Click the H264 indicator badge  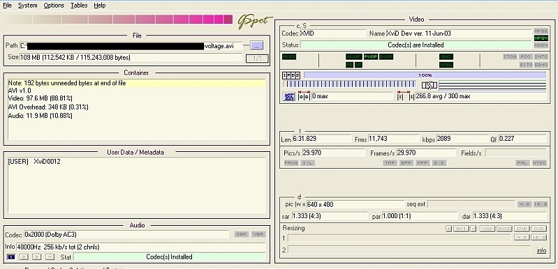tap(541, 45)
